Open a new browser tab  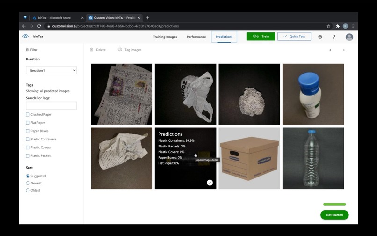pos(148,18)
